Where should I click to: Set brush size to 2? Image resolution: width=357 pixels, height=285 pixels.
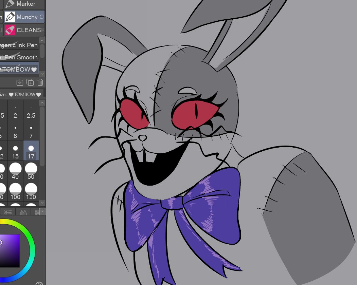[15, 110]
